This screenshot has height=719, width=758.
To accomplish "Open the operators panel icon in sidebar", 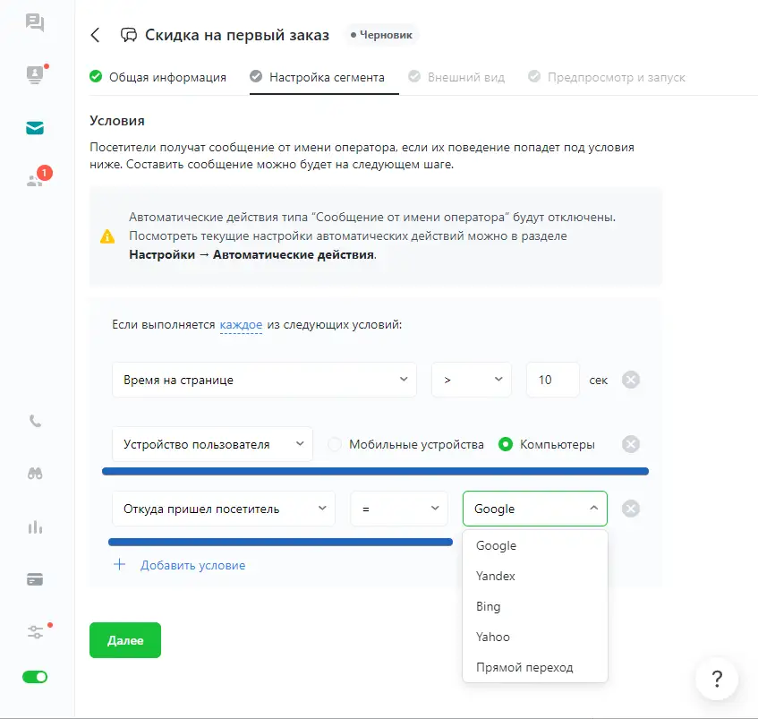I will click(x=35, y=75).
